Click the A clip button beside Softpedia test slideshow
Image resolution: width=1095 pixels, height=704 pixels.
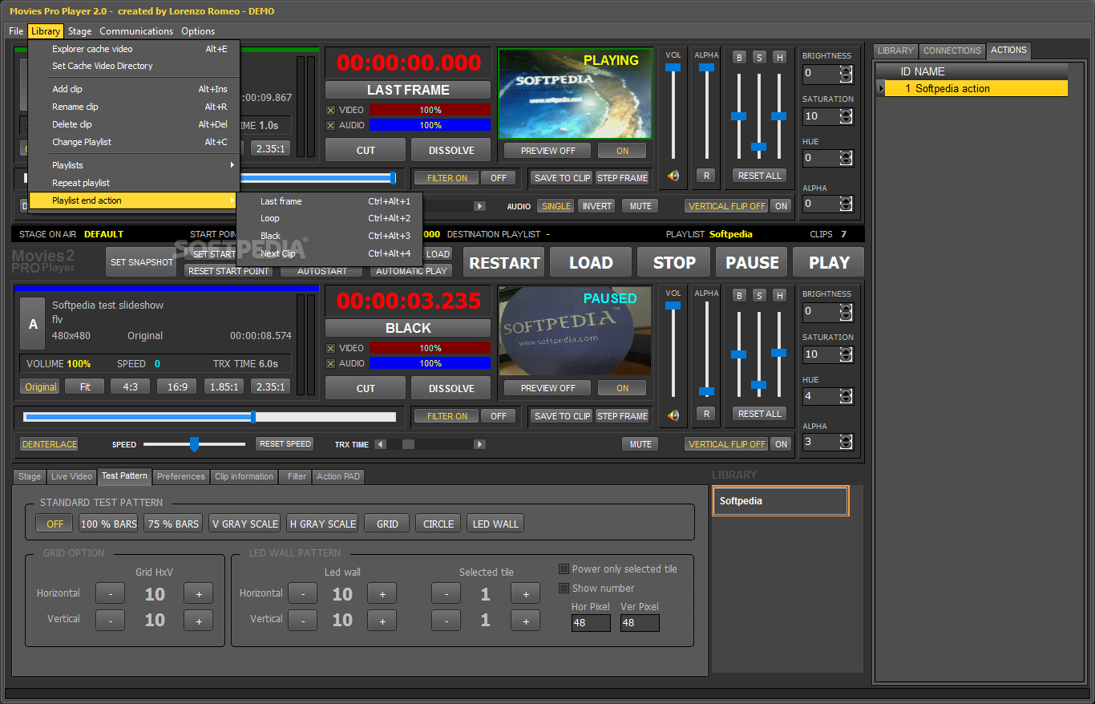pyautogui.click(x=33, y=325)
